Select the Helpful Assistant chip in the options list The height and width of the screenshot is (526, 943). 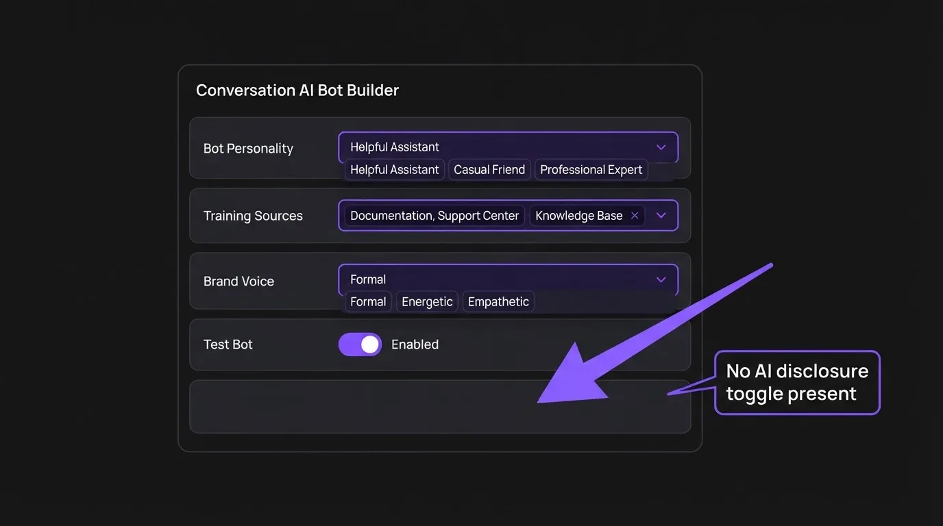pyautogui.click(x=395, y=170)
